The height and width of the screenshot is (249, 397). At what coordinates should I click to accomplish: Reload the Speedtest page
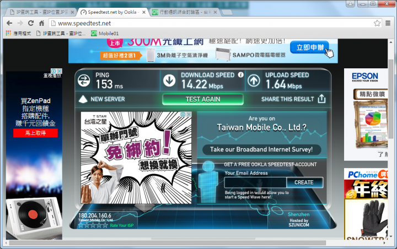click(31, 23)
